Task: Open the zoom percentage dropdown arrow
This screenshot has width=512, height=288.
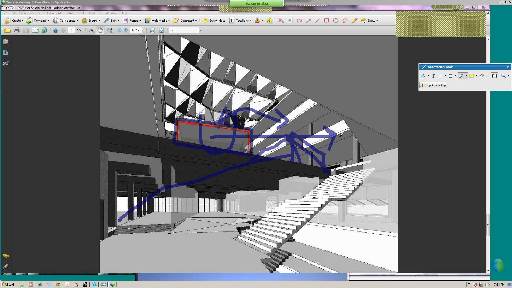Action: (143, 30)
